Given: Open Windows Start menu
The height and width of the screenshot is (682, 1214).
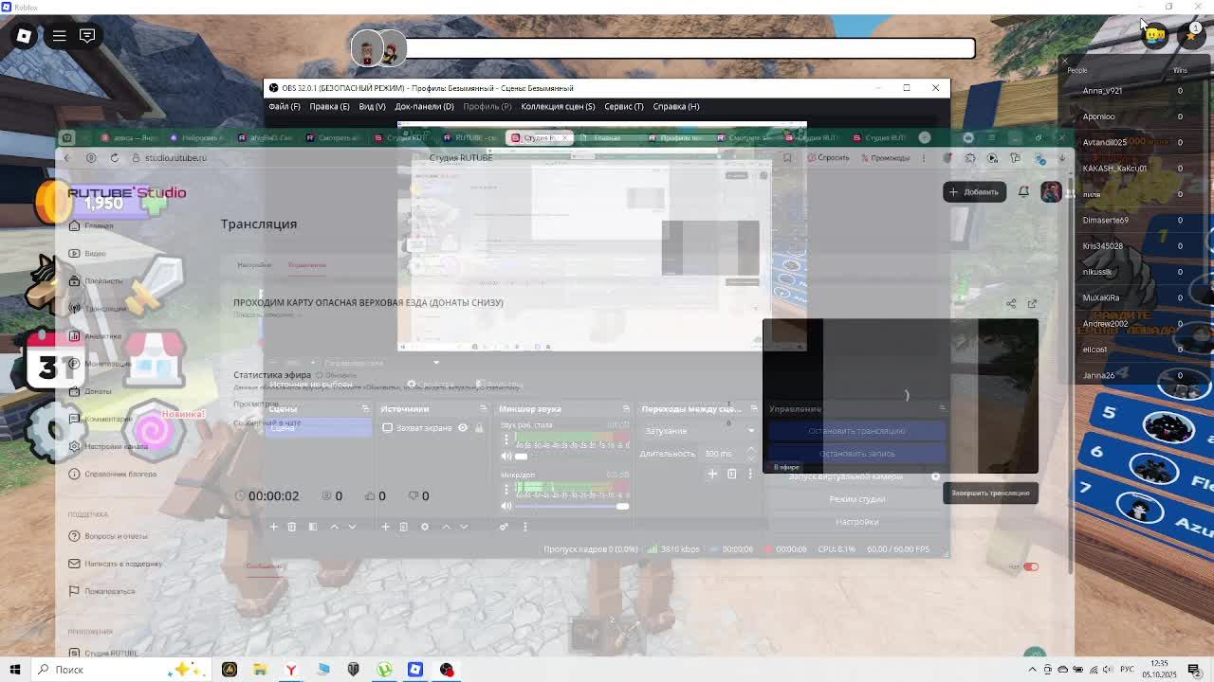Looking at the screenshot, I should pos(15,670).
